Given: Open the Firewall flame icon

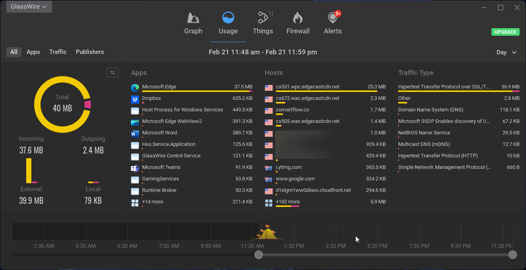Looking at the screenshot, I should 298,18.
